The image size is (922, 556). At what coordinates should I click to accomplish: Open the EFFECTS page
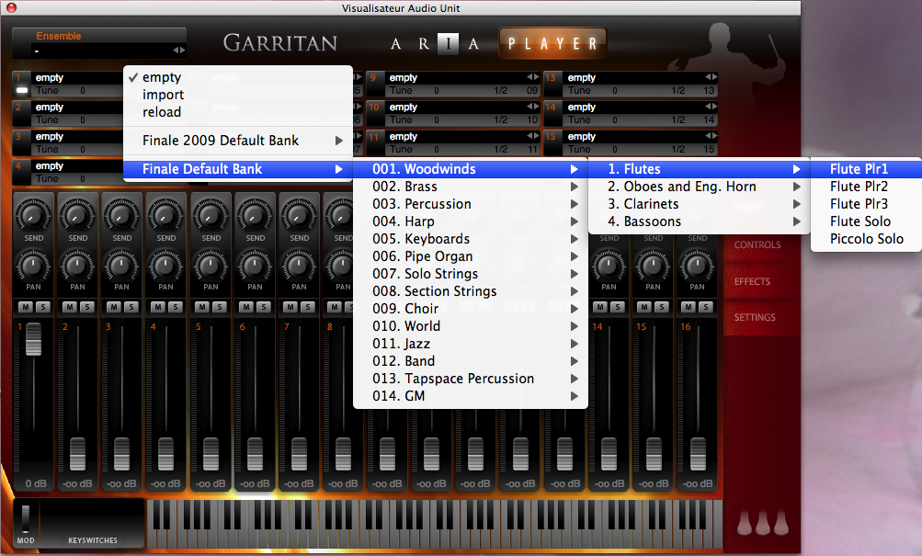[752, 281]
